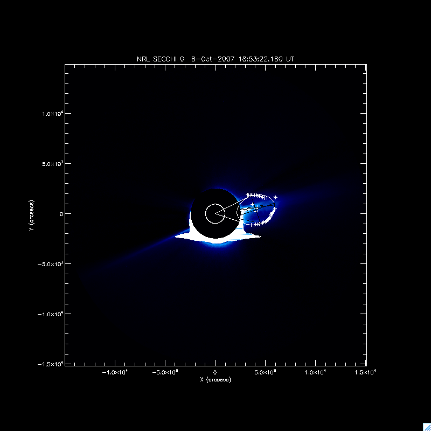Click the 'X (arcsecs)' axis label
Viewport: 431px width, 431px height.
pyautogui.click(x=215, y=379)
